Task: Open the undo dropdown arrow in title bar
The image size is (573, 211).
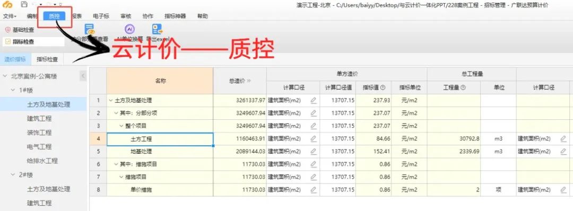Action: click(41, 4)
